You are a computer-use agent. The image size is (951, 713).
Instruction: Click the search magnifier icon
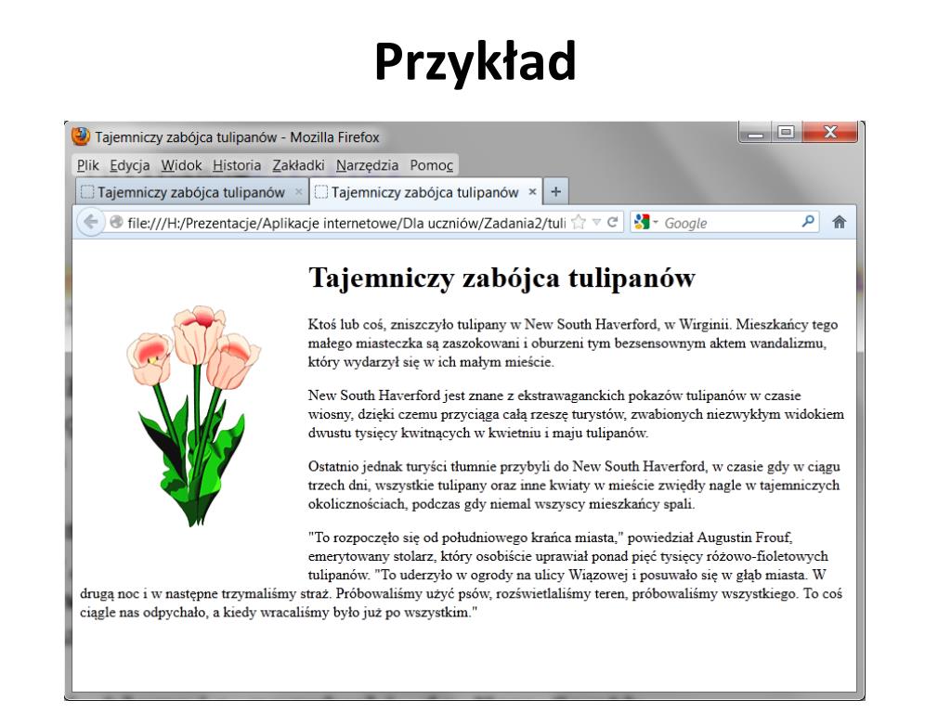807,222
